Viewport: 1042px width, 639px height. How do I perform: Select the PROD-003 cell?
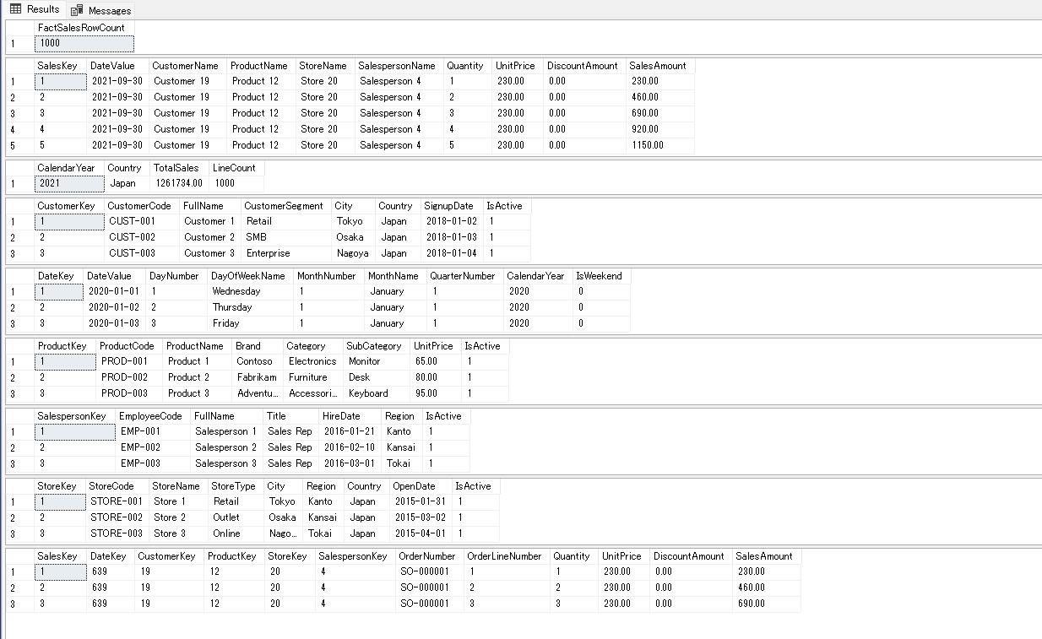(128, 393)
